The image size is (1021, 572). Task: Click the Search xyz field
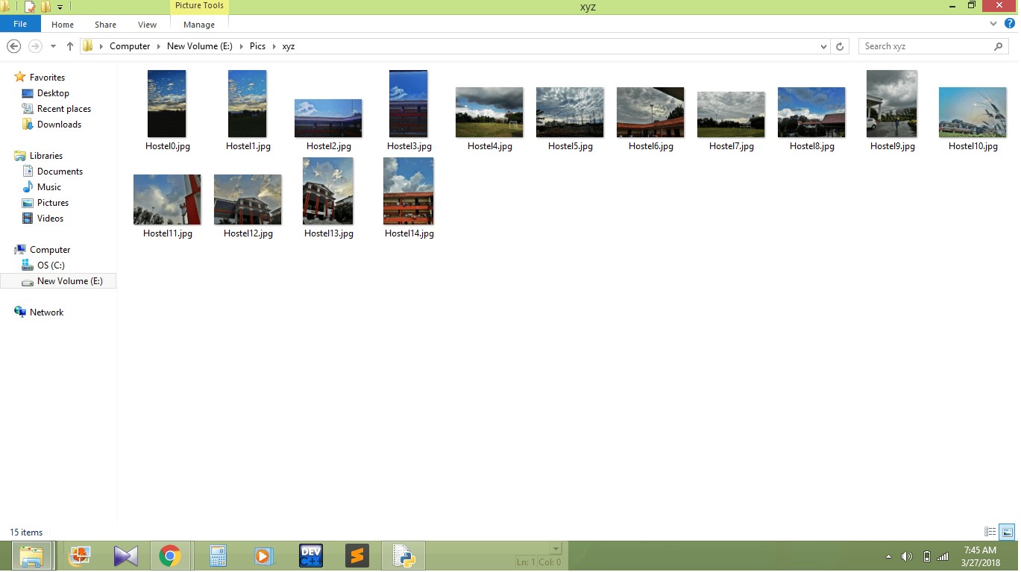pyautogui.click(x=927, y=46)
